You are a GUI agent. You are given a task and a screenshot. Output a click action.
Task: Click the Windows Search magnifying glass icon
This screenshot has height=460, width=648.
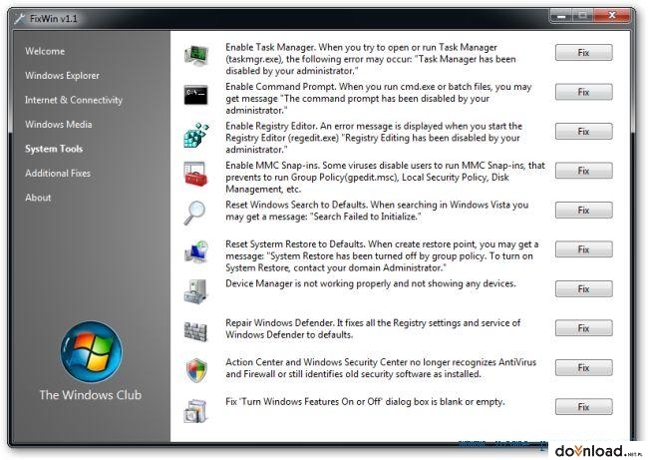point(194,213)
